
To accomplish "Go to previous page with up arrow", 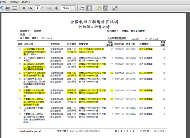I will point(24,8).
